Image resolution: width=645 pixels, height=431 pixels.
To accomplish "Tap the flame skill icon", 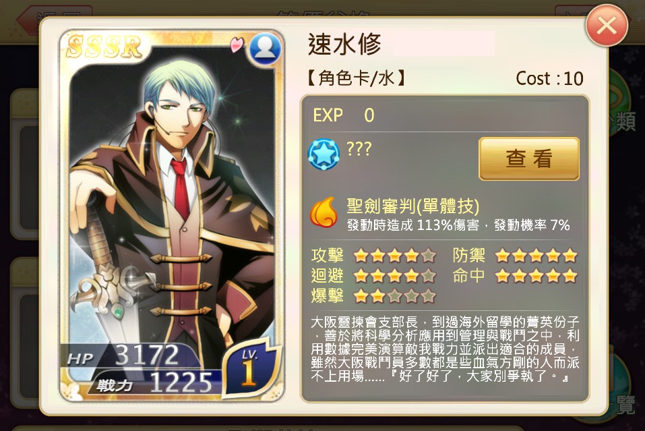I will pyautogui.click(x=324, y=212).
